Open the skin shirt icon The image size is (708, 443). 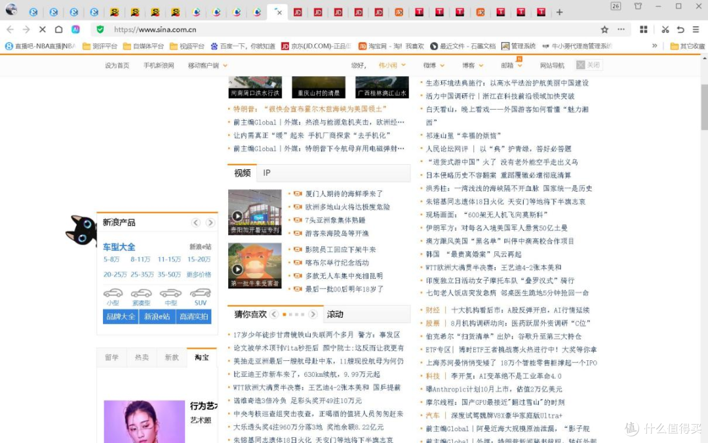(638, 7)
